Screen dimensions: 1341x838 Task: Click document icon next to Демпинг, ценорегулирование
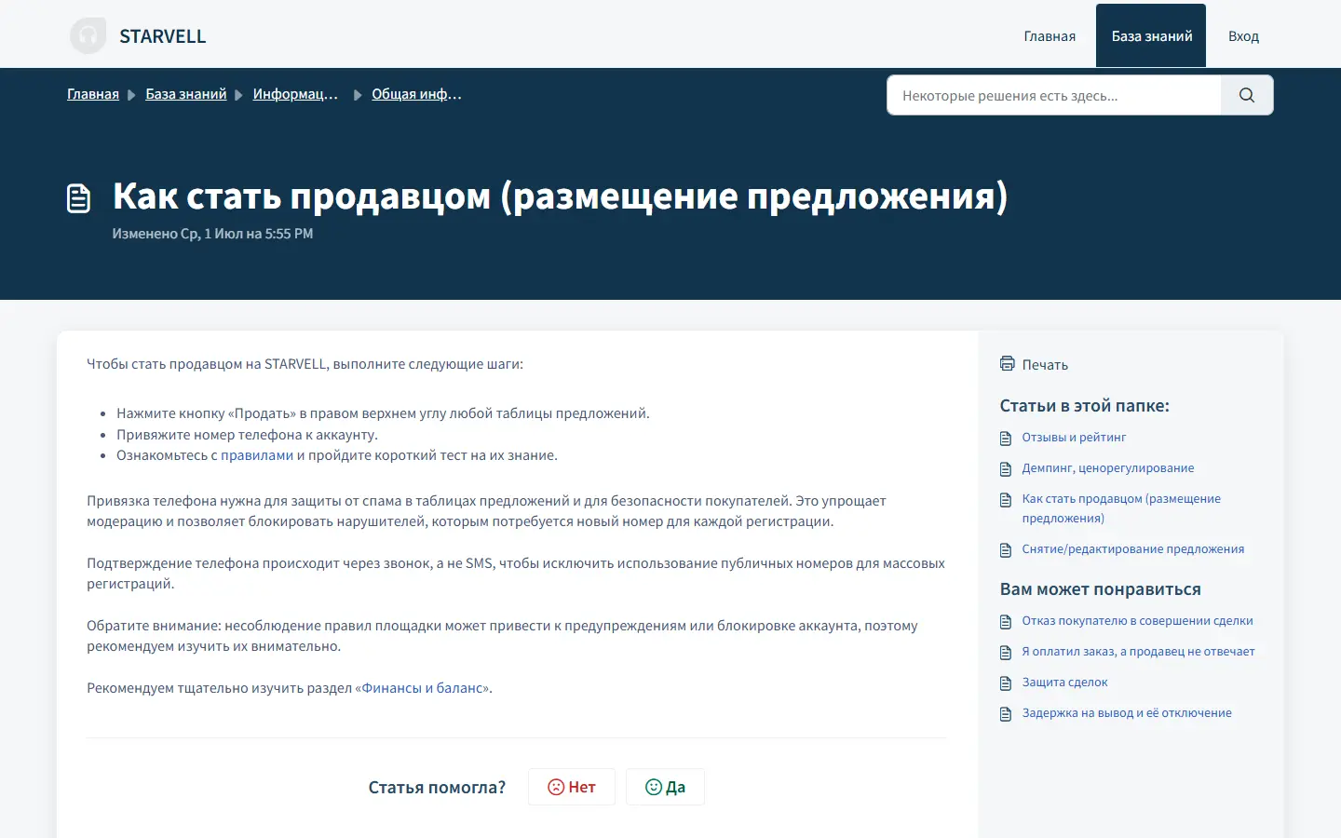coord(1006,469)
